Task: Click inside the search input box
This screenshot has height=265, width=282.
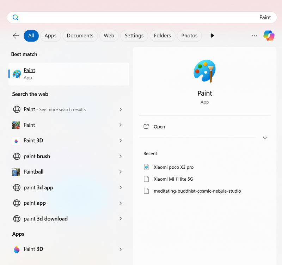Action: point(142,17)
